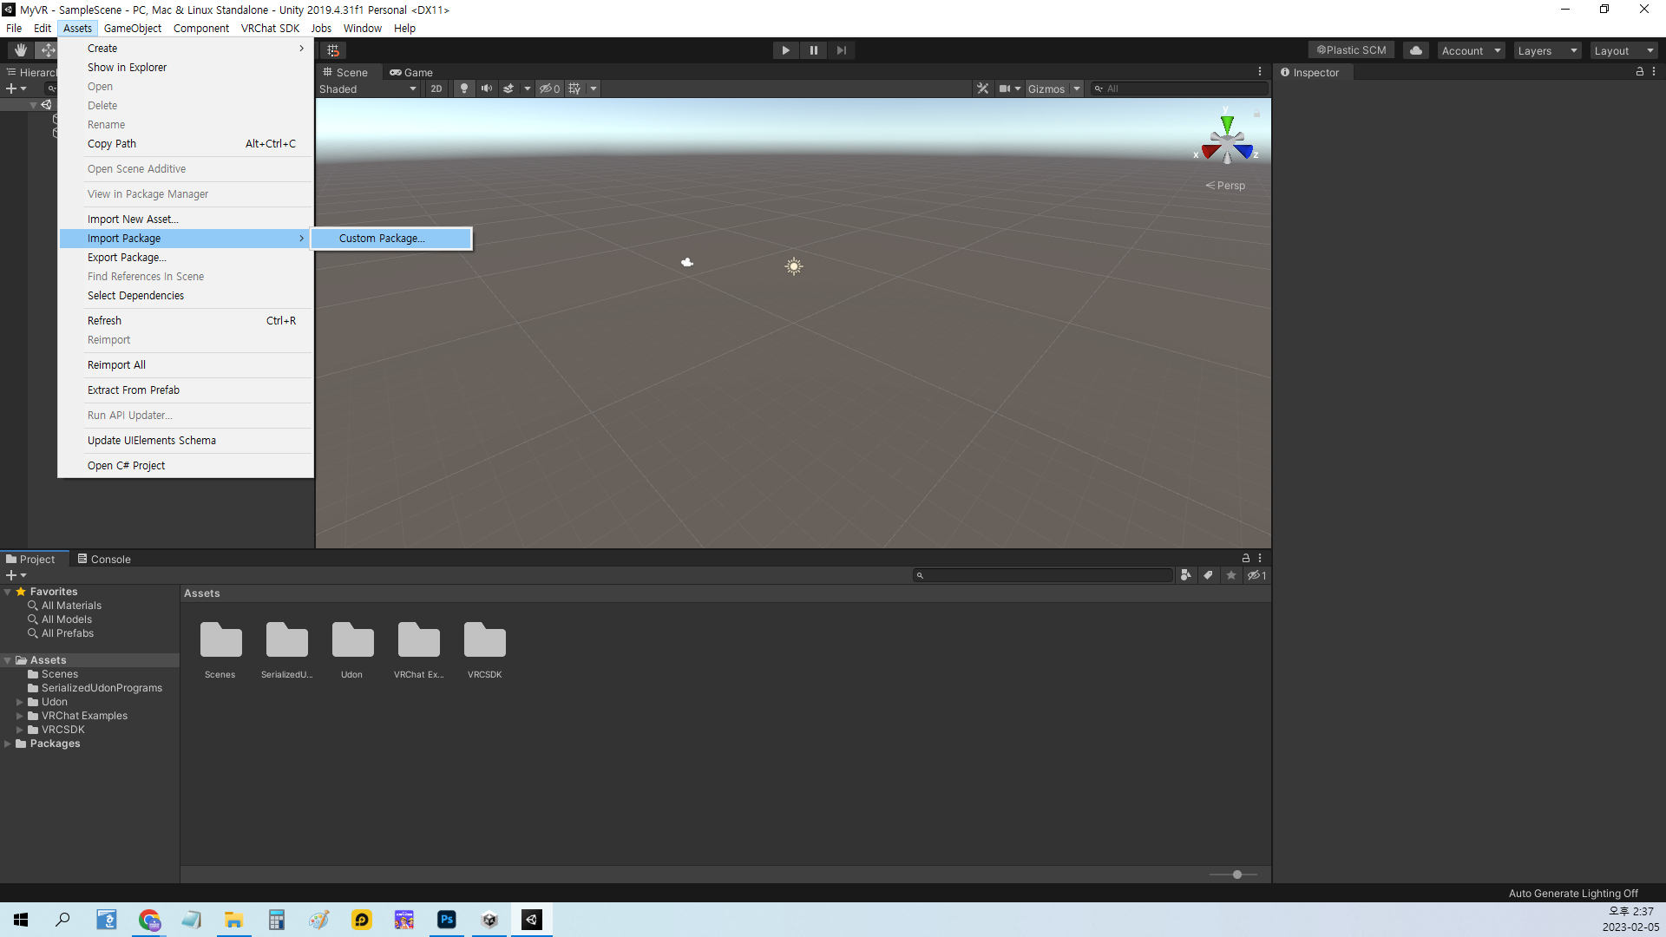Viewport: 1666px width, 937px height.
Task: Toggle scene lighting with the lightbulb icon
Action: (464, 88)
